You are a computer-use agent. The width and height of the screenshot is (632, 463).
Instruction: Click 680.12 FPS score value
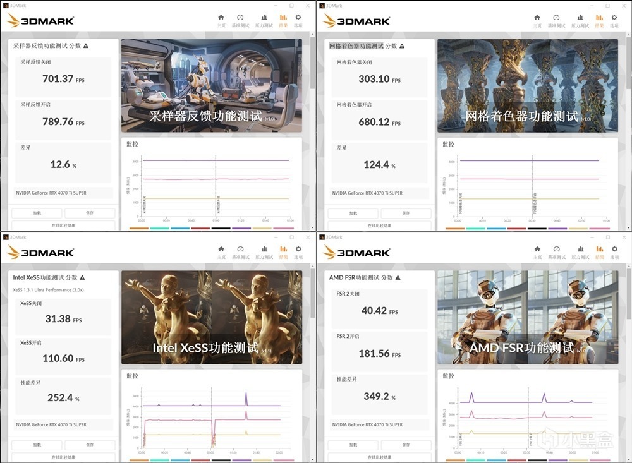(x=379, y=122)
